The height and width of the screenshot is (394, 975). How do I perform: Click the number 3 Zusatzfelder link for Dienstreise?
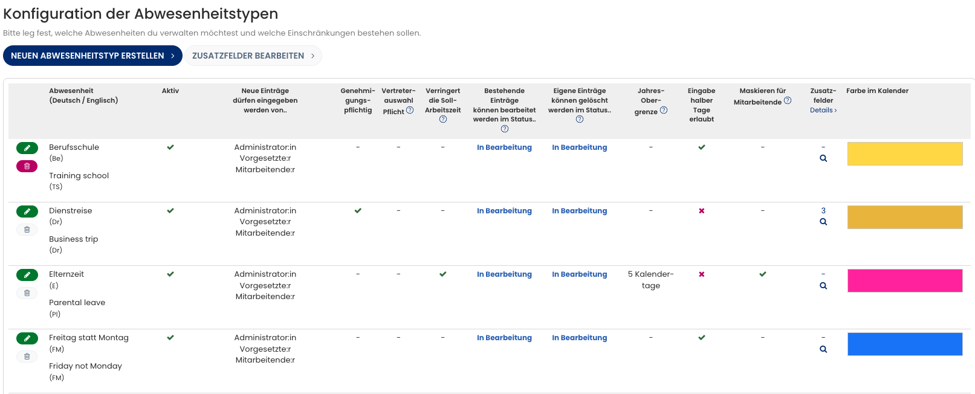pos(823,211)
